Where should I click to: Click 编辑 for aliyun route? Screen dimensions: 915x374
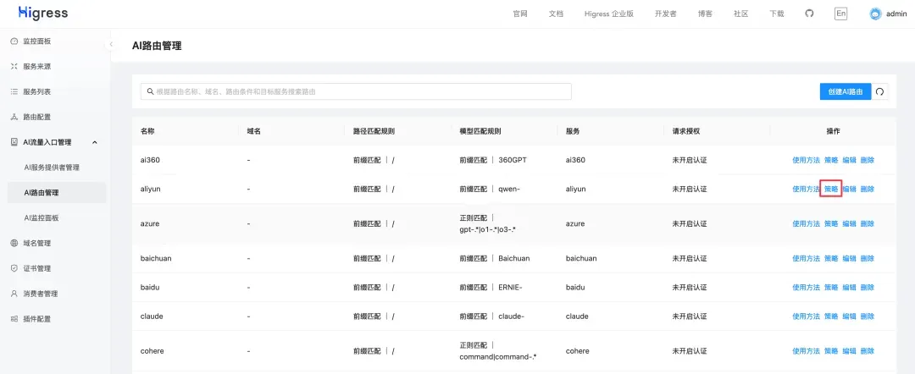click(849, 189)
